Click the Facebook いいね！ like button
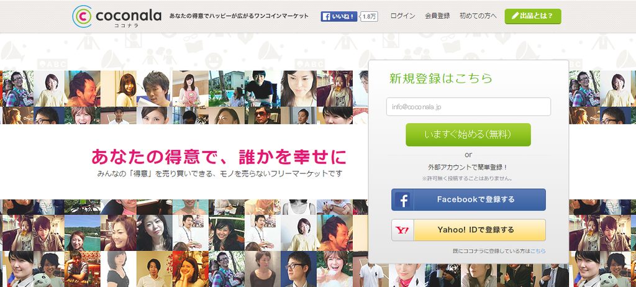The height and width of the screenshot is (287, 636). (x=339, y=16)
